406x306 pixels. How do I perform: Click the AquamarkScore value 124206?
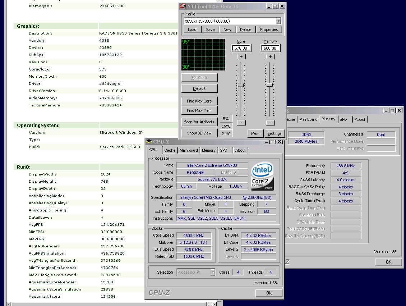108,296
